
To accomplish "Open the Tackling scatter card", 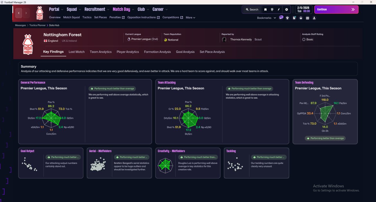I will (x=256, y=163).
